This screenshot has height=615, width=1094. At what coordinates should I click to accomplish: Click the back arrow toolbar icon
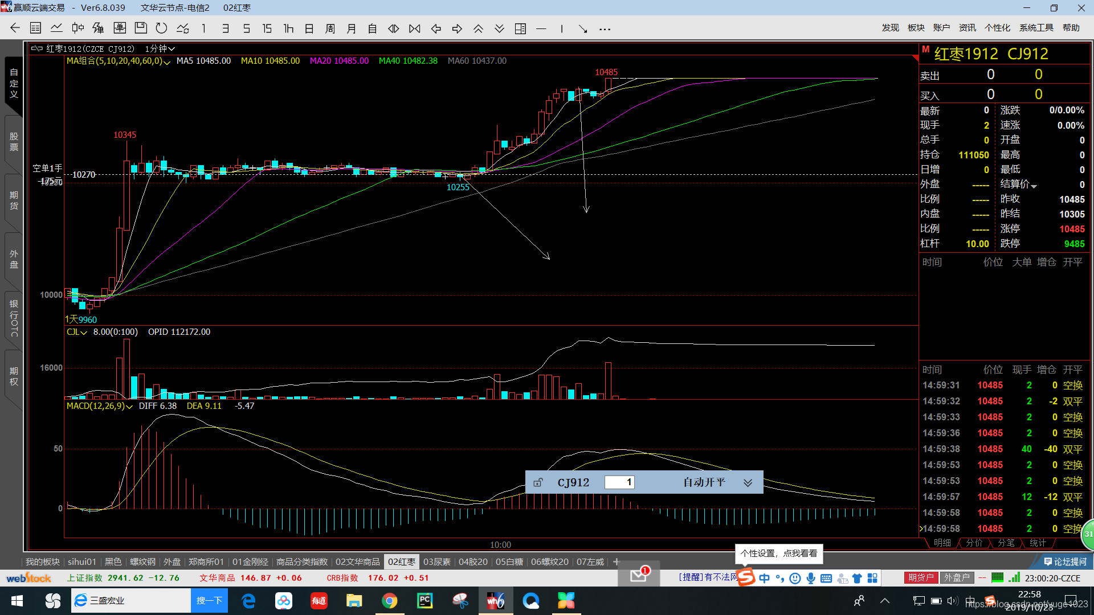click(x=15, y=28)
